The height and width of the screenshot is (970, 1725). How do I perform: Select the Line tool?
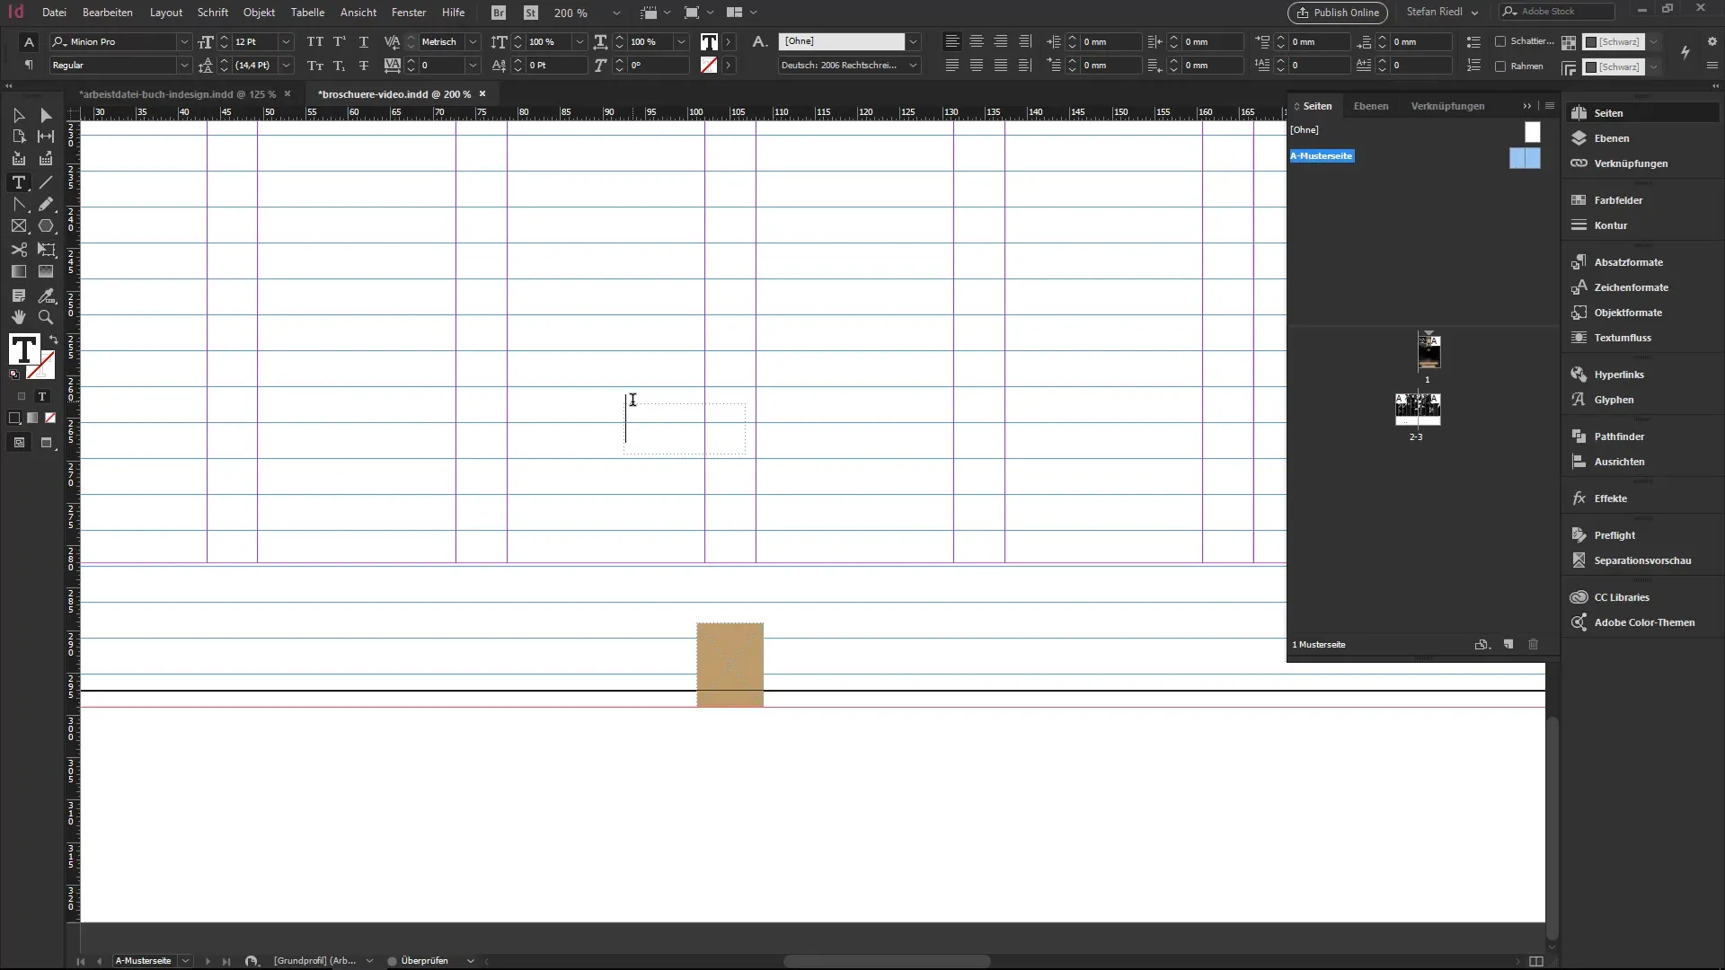click(x=46, y=182)
